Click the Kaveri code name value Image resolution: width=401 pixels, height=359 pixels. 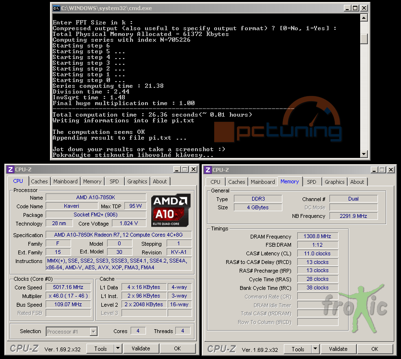[72, 206]
